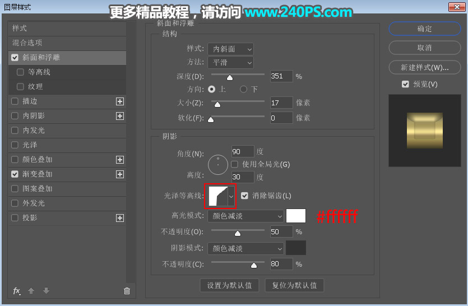The width and height of the screenshot is (468, 306).
Task: Click 深度 value field showing 351
Action: tap(281, 76)
